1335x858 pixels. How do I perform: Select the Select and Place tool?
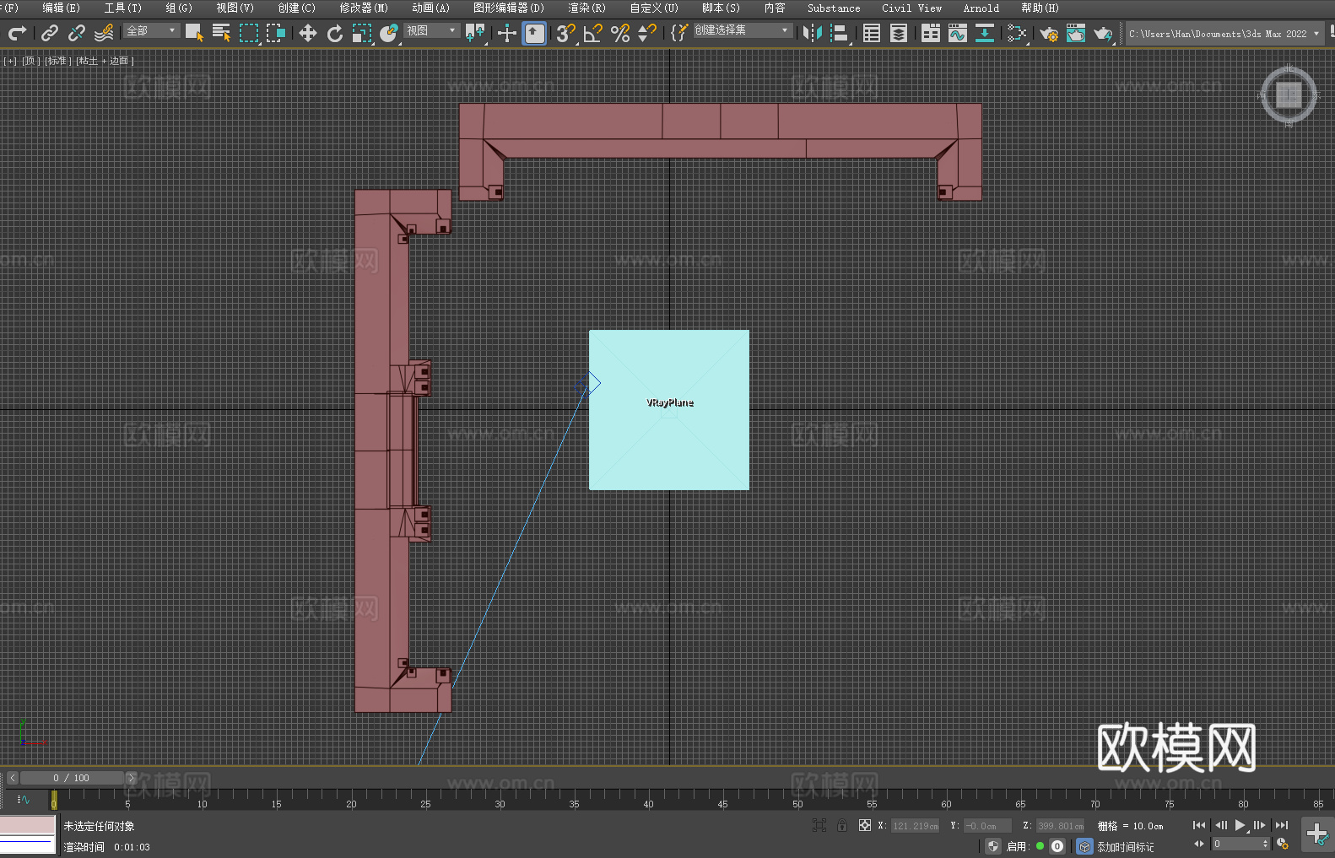pos(389,33)
